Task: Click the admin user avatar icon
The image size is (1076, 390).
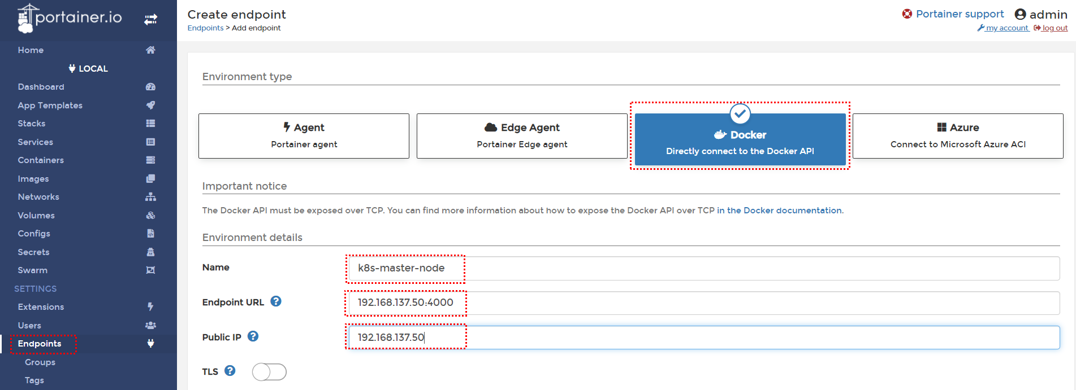Action: pyautogui.click(x=1021, y=14)
